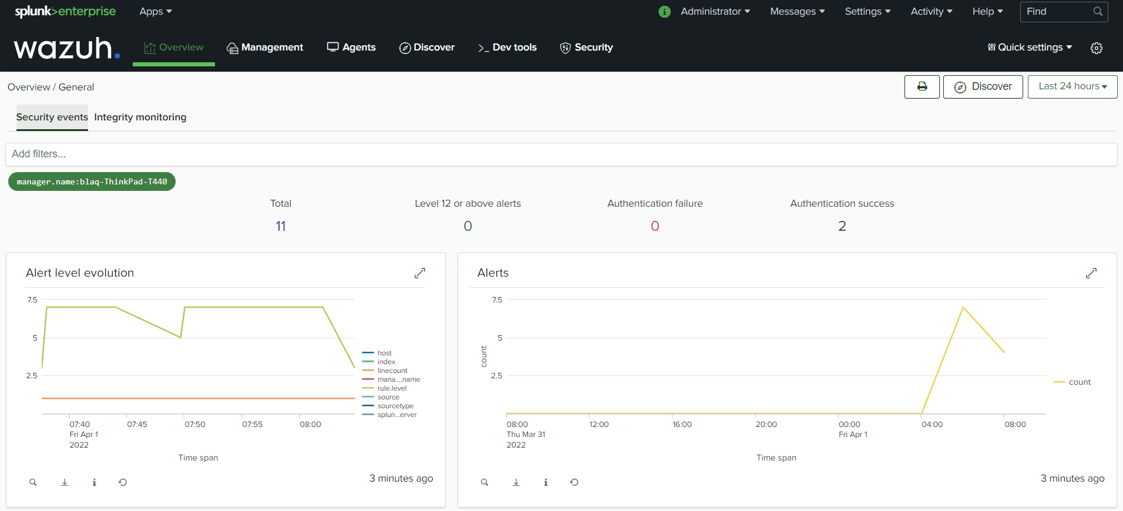Toggle the source legend series
The width and height of the screenshot is (1123, 511).
tap(381, 397)
